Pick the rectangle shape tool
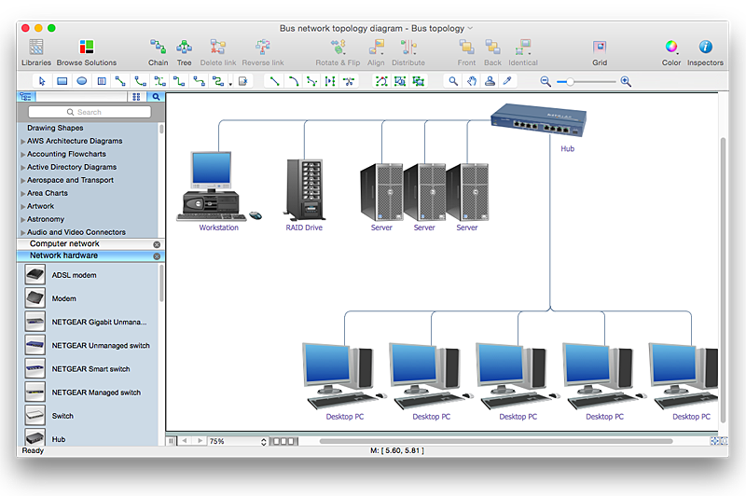Viewport: 746px width, 496px height. [x=62, y=81]
